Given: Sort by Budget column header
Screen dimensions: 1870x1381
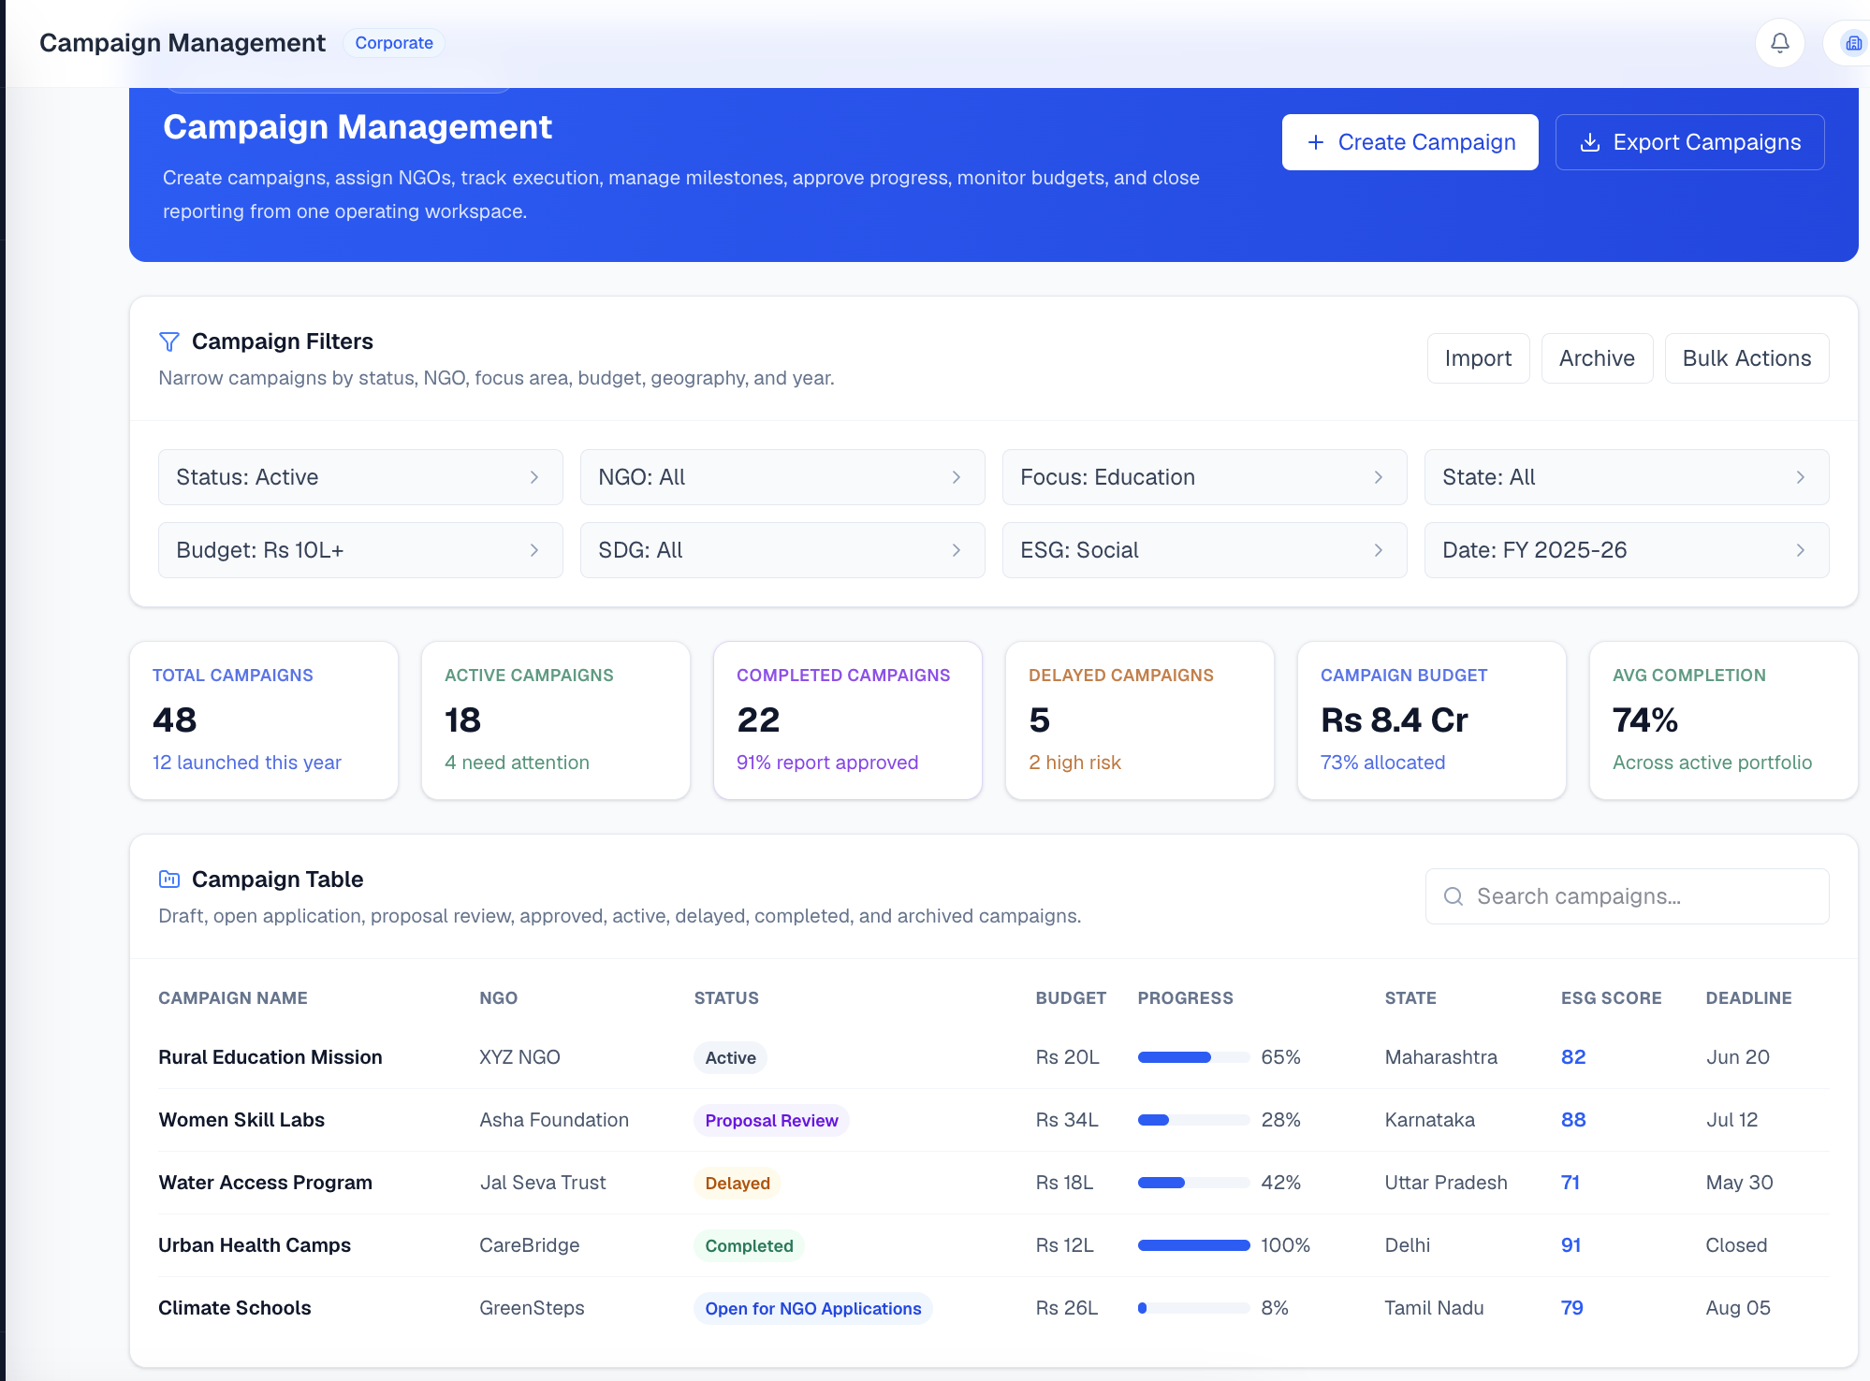Looking at the screenshot, I should coord(1071,998).
